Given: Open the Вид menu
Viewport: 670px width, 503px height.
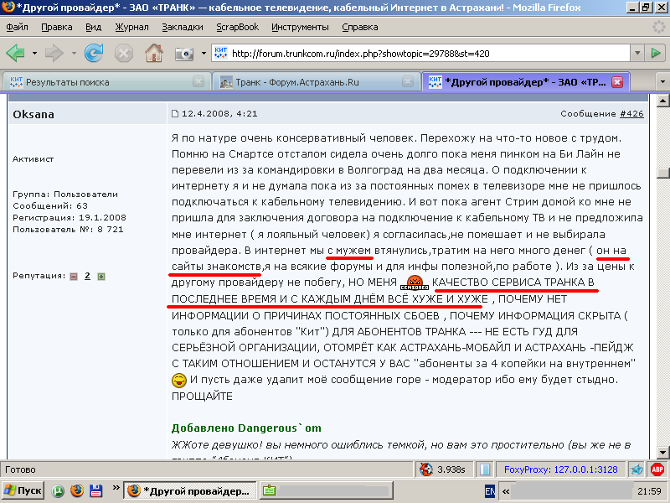Looking at the screenshot, I should 94,27.
